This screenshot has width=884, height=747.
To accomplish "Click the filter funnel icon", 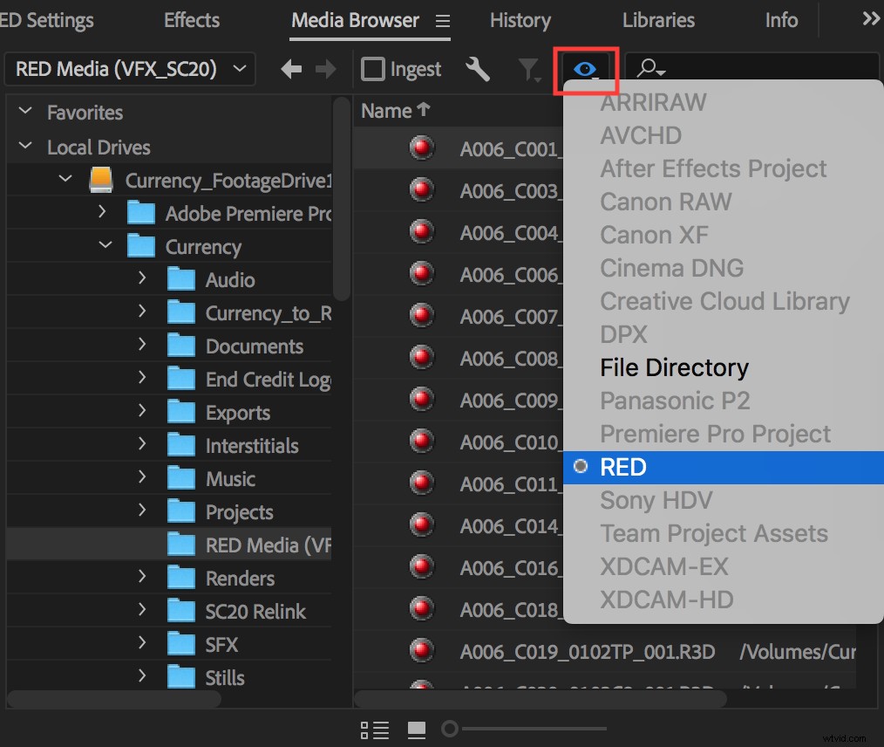I will coord(528,69).
